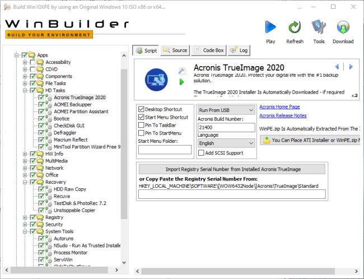Image resolution: width=364 pixels, height=279 pixels.
Task: Click the blue Play build icon
Action: 270,27
